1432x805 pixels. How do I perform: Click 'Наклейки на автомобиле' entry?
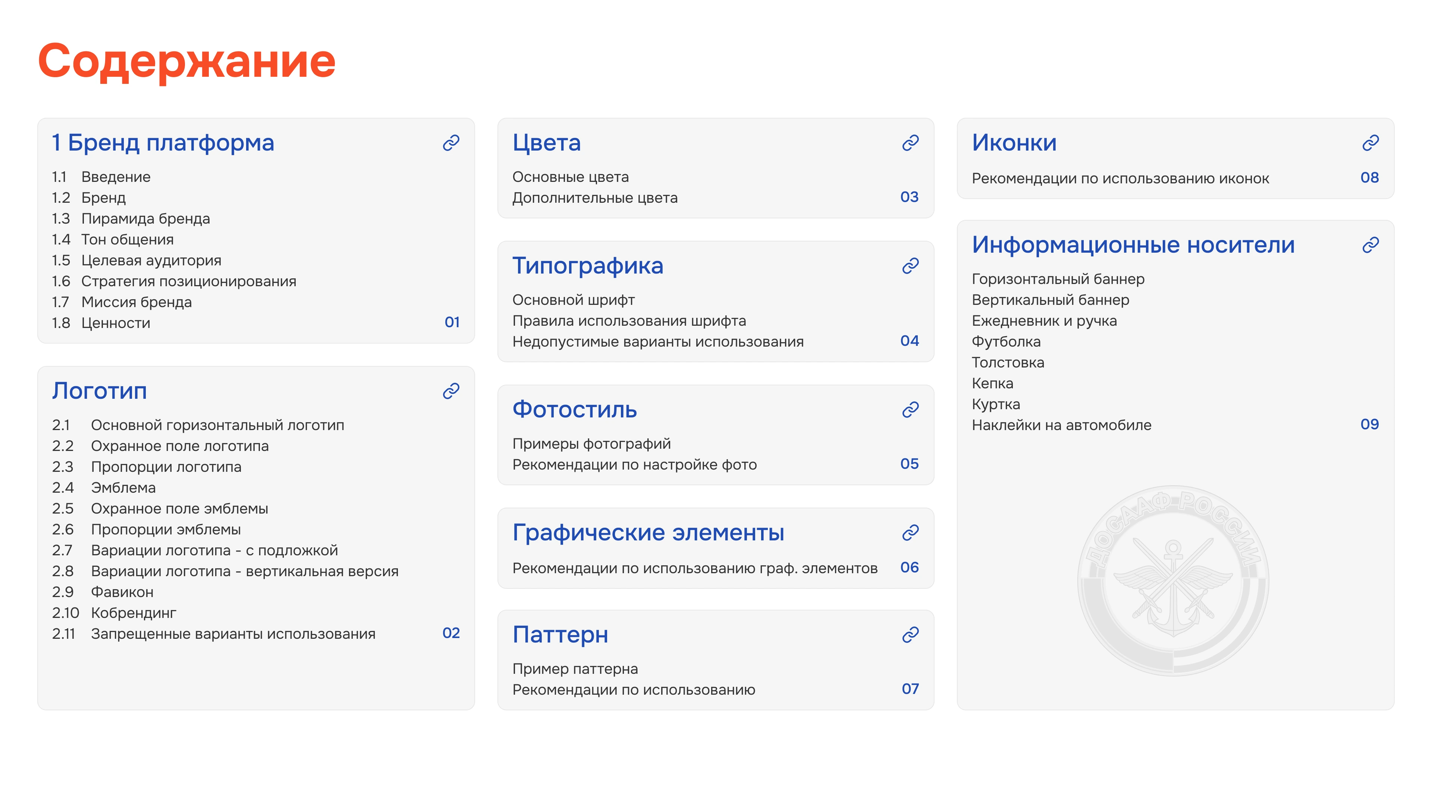[x=1061, y=426]
